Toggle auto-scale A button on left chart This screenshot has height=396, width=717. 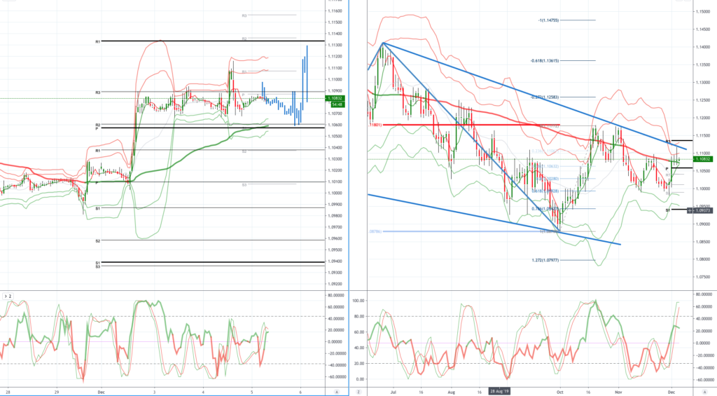pos(337,392)
